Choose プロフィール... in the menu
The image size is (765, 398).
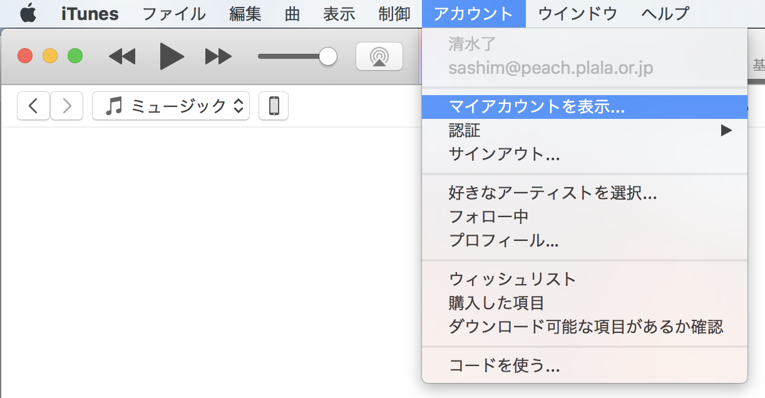(585, 240)
